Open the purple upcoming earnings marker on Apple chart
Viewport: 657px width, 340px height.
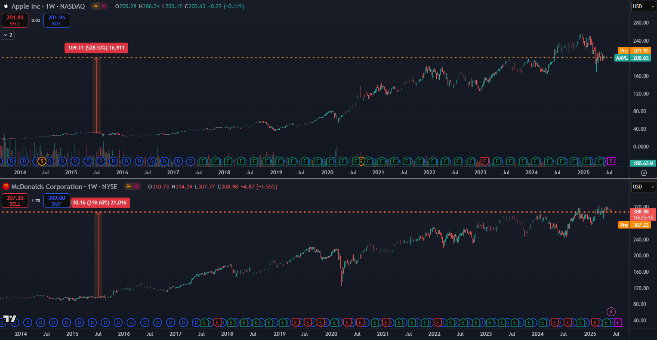tap(611, 161)
